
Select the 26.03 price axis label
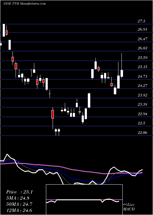pos(142,48)
